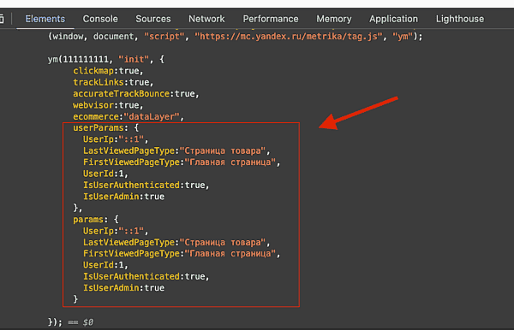Open the Performance tab

click(x=271, y=19)
